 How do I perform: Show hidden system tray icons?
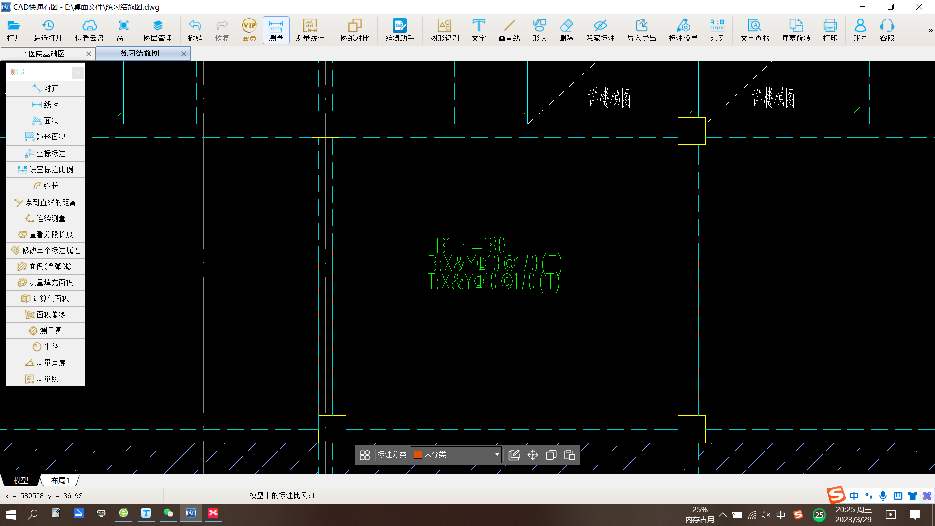(723, 515)
